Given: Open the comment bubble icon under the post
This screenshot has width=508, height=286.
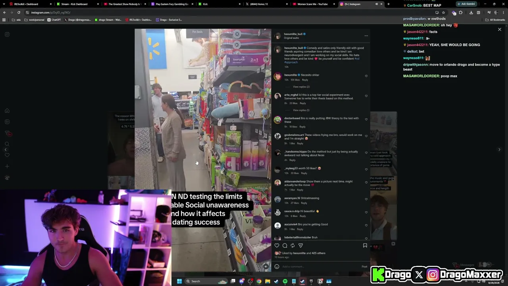Looking at the screenshot, I should click(285, 245).
